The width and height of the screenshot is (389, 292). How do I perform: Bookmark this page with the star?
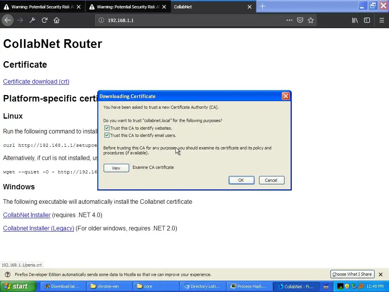tap(311, 20)
